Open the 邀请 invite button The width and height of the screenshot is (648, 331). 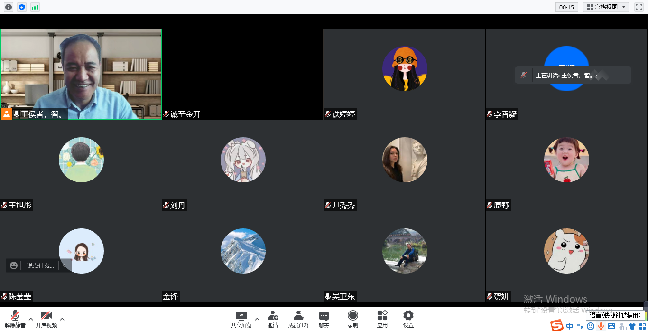[x=273, y=319]
